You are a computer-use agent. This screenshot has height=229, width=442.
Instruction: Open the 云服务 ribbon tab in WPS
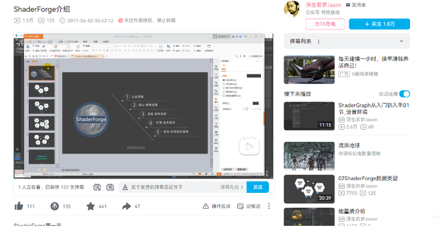click(106, 42)
